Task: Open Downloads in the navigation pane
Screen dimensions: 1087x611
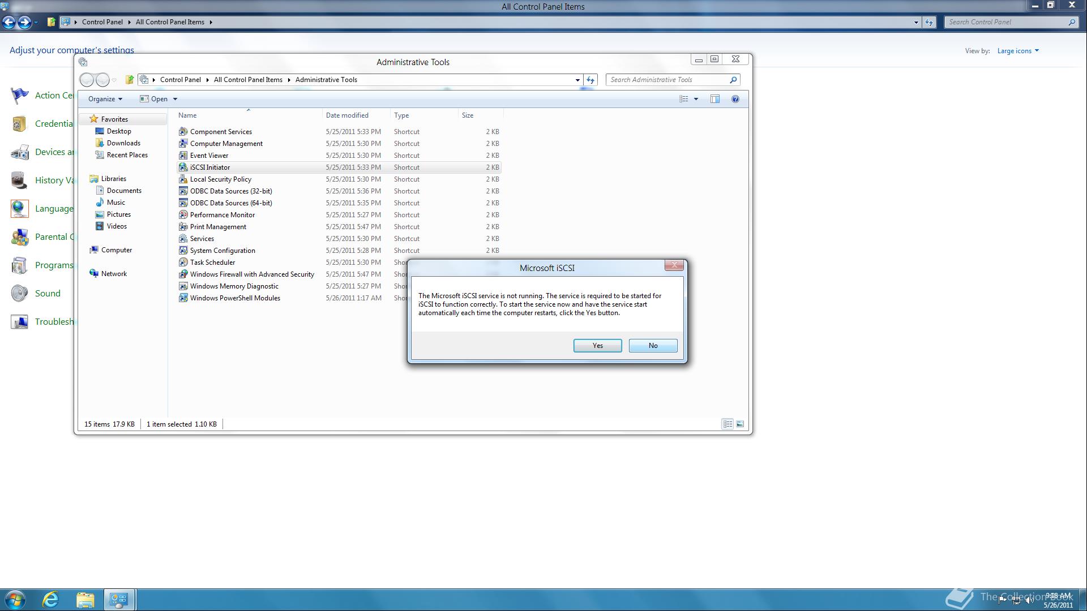Action: coord(123,143)
